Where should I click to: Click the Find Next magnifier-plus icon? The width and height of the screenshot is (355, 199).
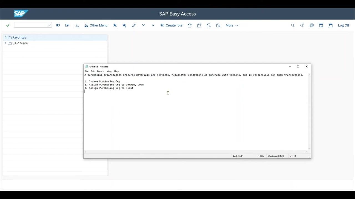[302, 25]
